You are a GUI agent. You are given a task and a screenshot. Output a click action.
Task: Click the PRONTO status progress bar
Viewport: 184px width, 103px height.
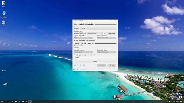pos(95,61)
